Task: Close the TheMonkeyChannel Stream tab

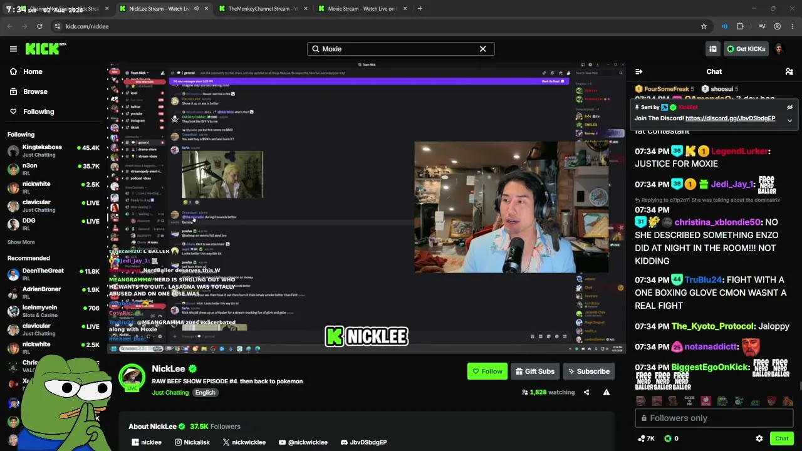Action: [306, 9]
